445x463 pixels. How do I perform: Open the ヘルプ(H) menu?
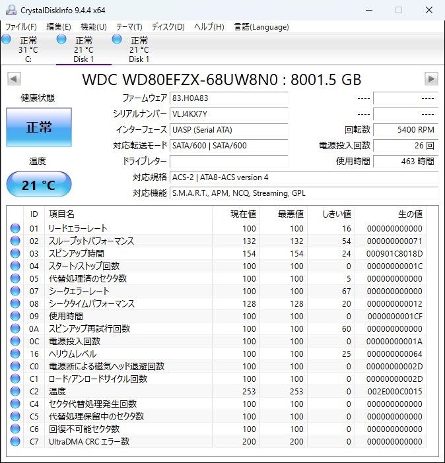(209, 27)
